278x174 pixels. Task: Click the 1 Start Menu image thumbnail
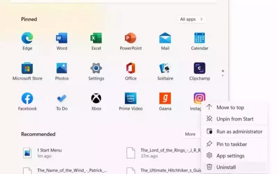[27, 153]
